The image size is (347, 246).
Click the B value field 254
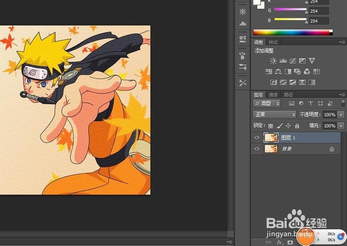click(x=319, y=21)
